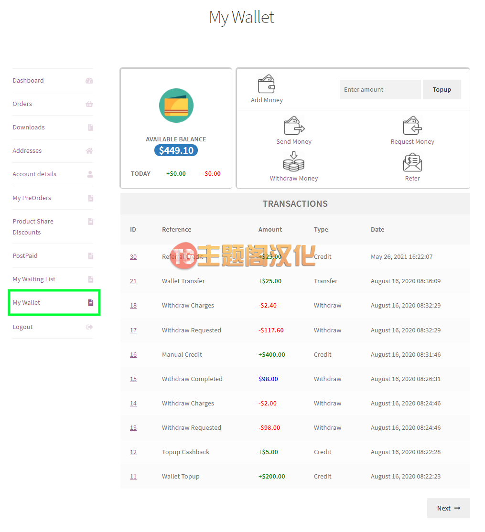This screenshot has height=532, width=485.
Task: Click the Transfer type cell
Action: point(325,281)
